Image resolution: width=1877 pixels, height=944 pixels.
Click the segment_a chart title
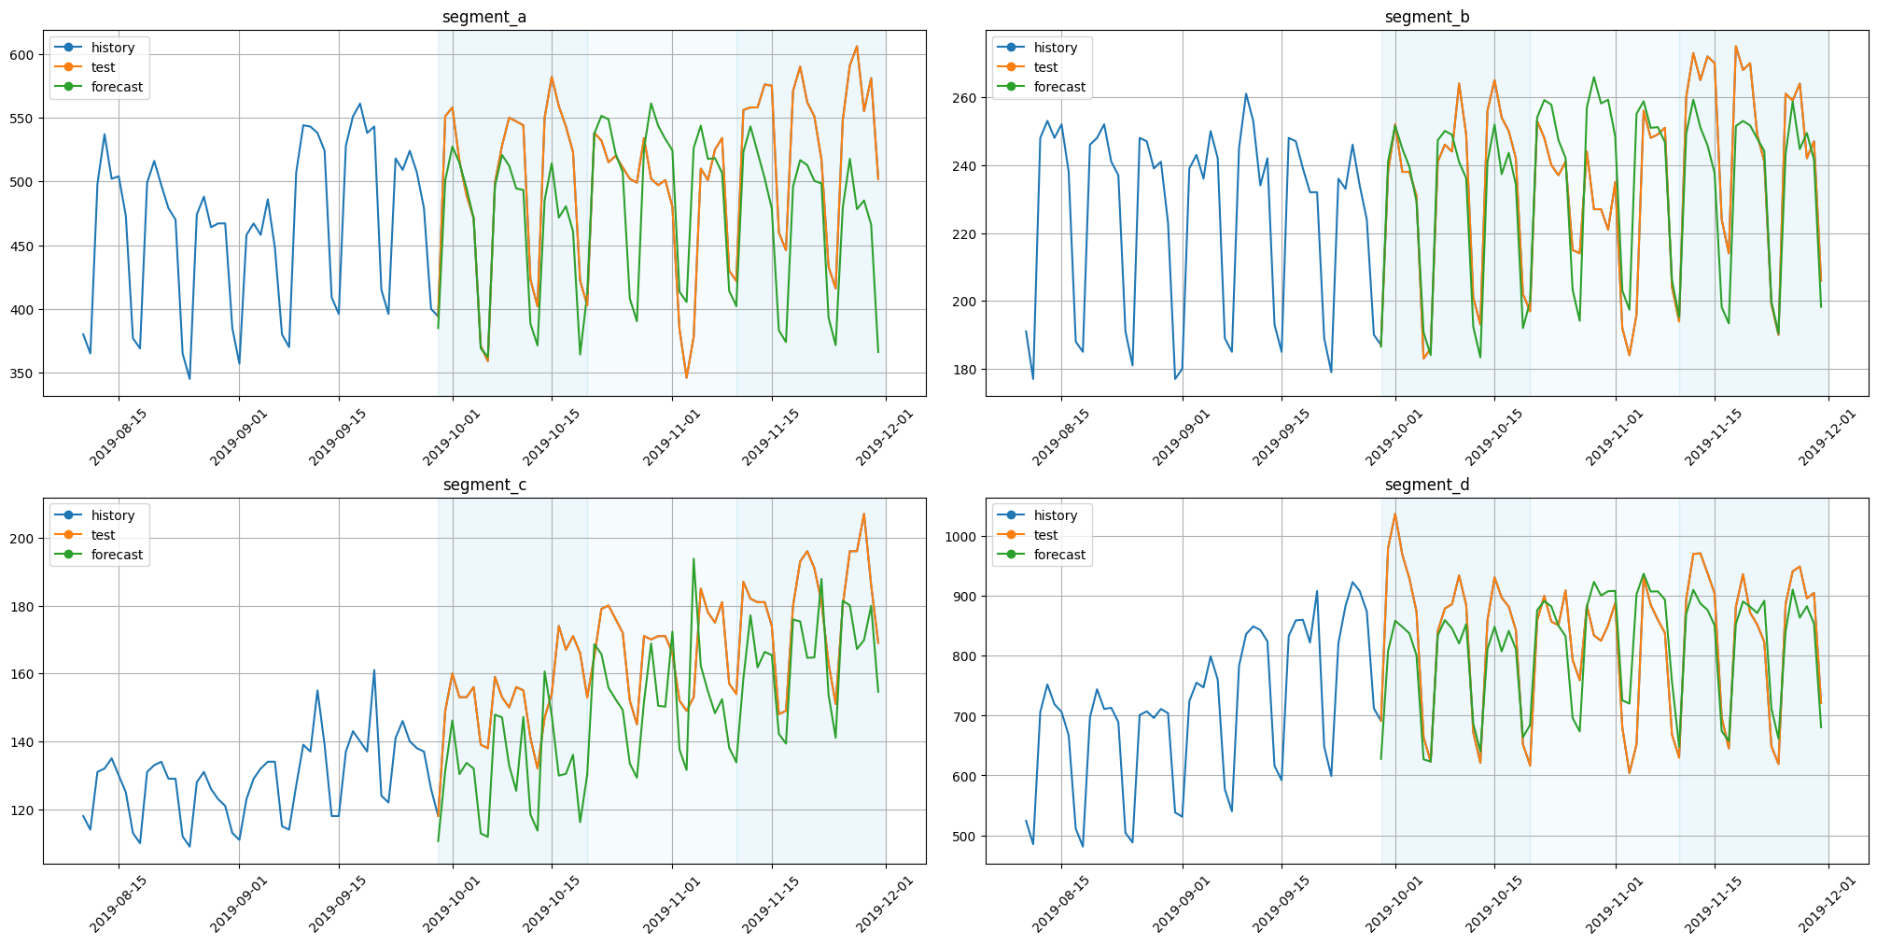point(484,17)
